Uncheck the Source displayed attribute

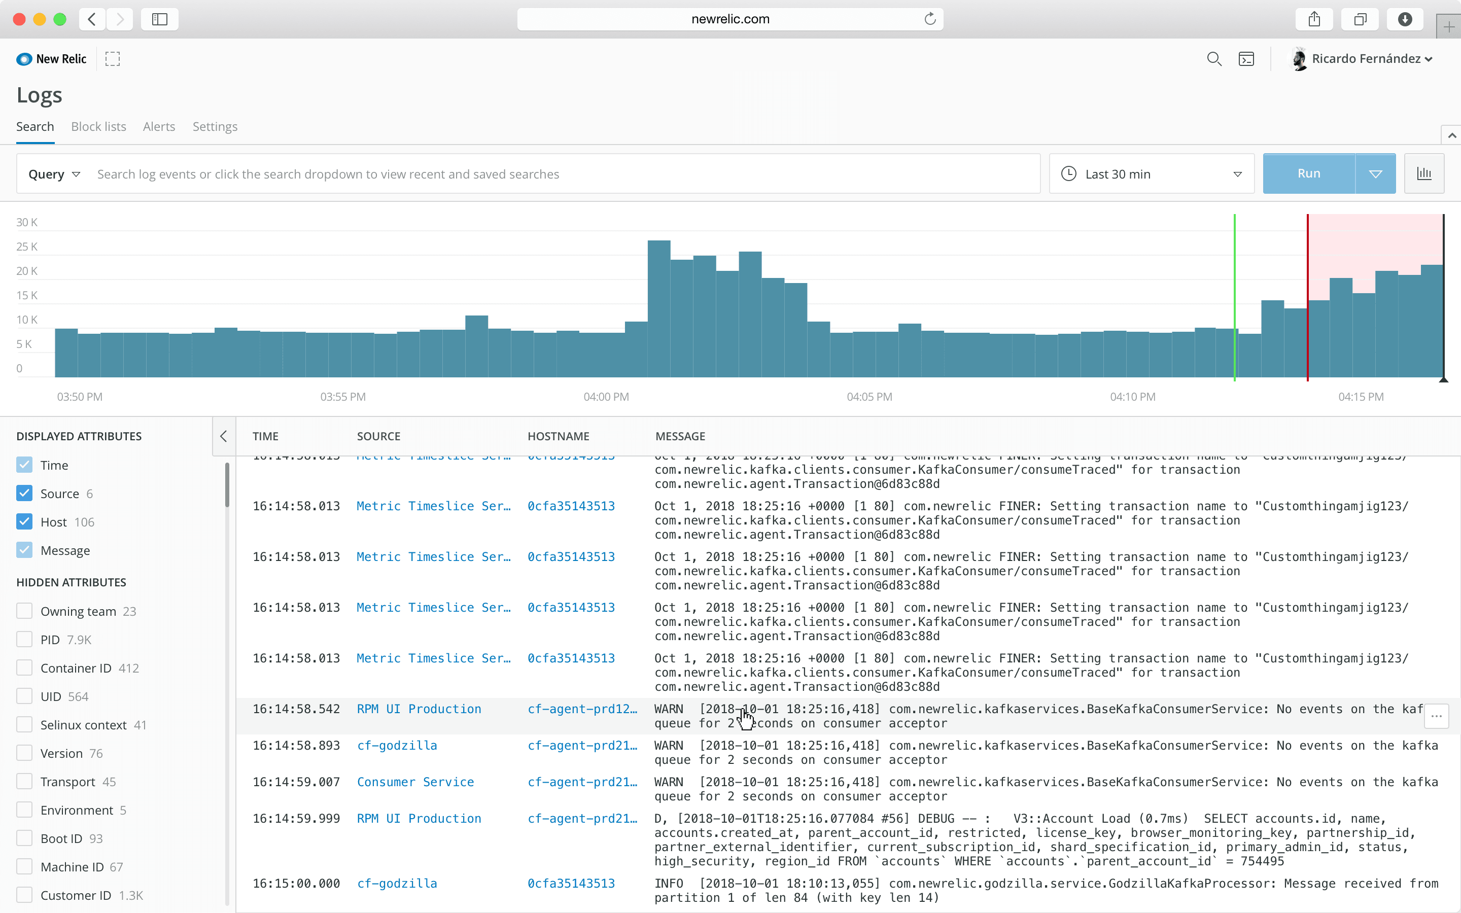coord(25,493)
